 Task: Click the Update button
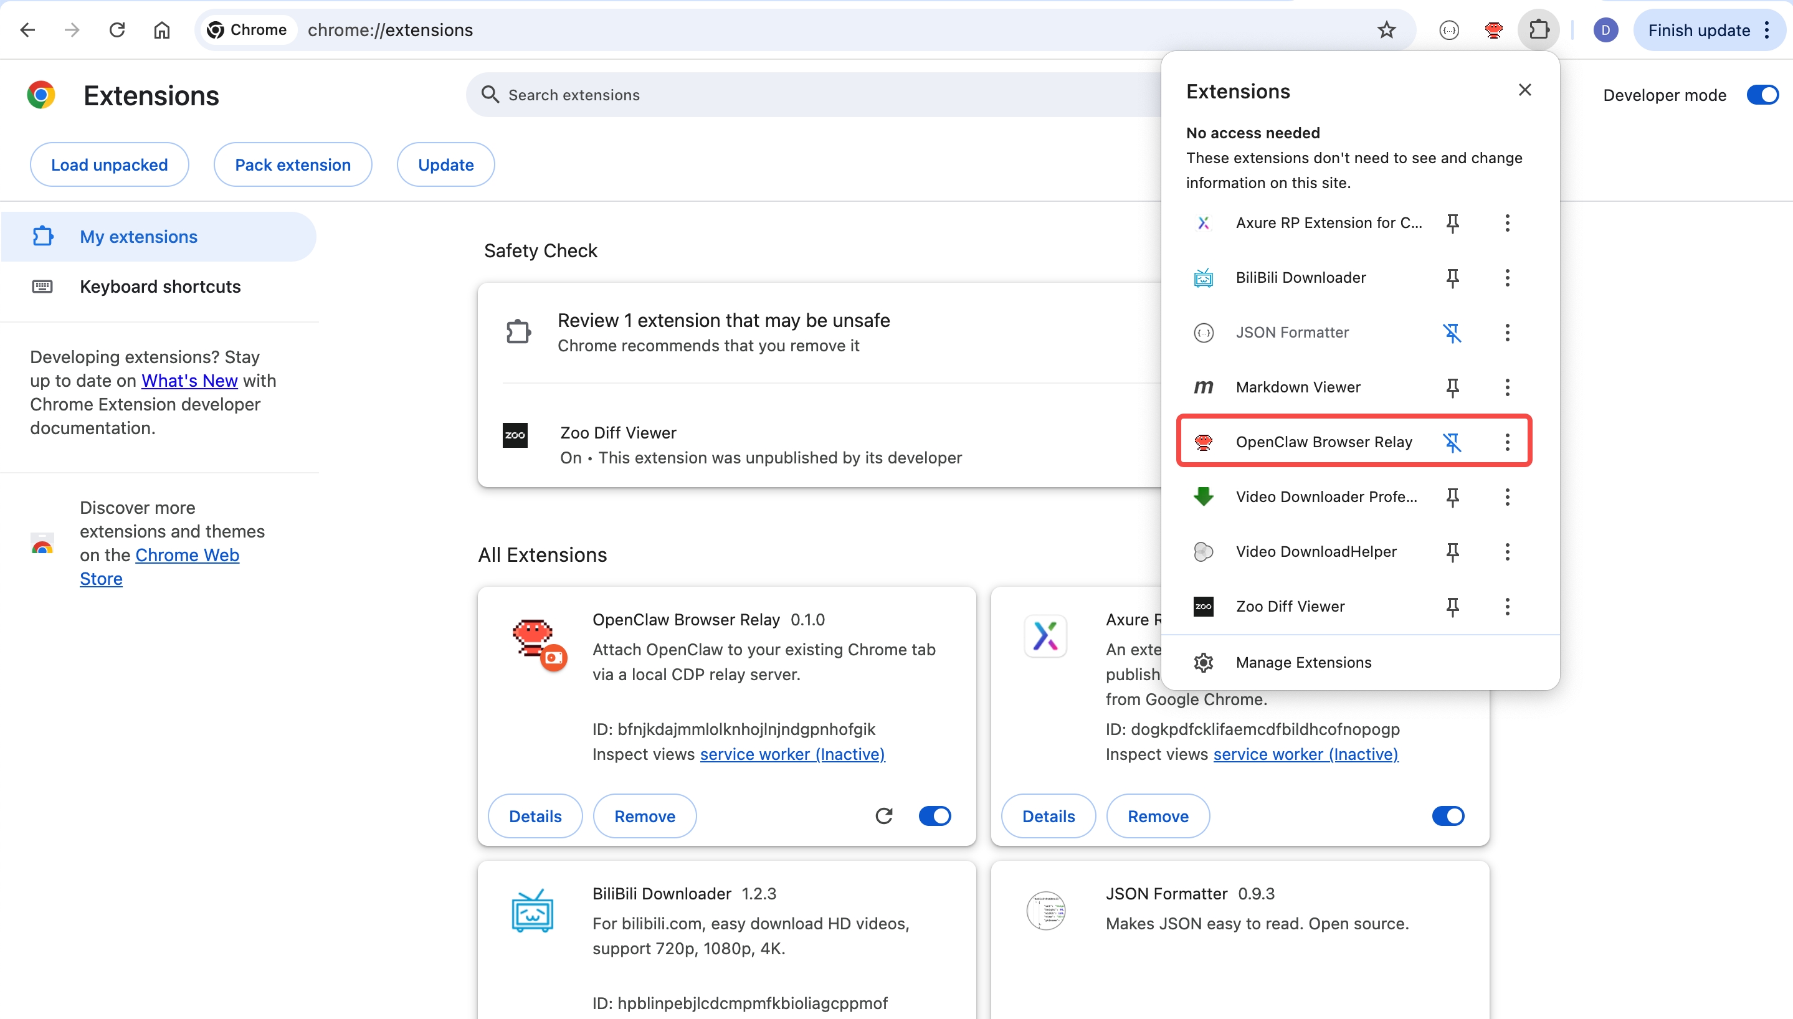click(446, 165)
